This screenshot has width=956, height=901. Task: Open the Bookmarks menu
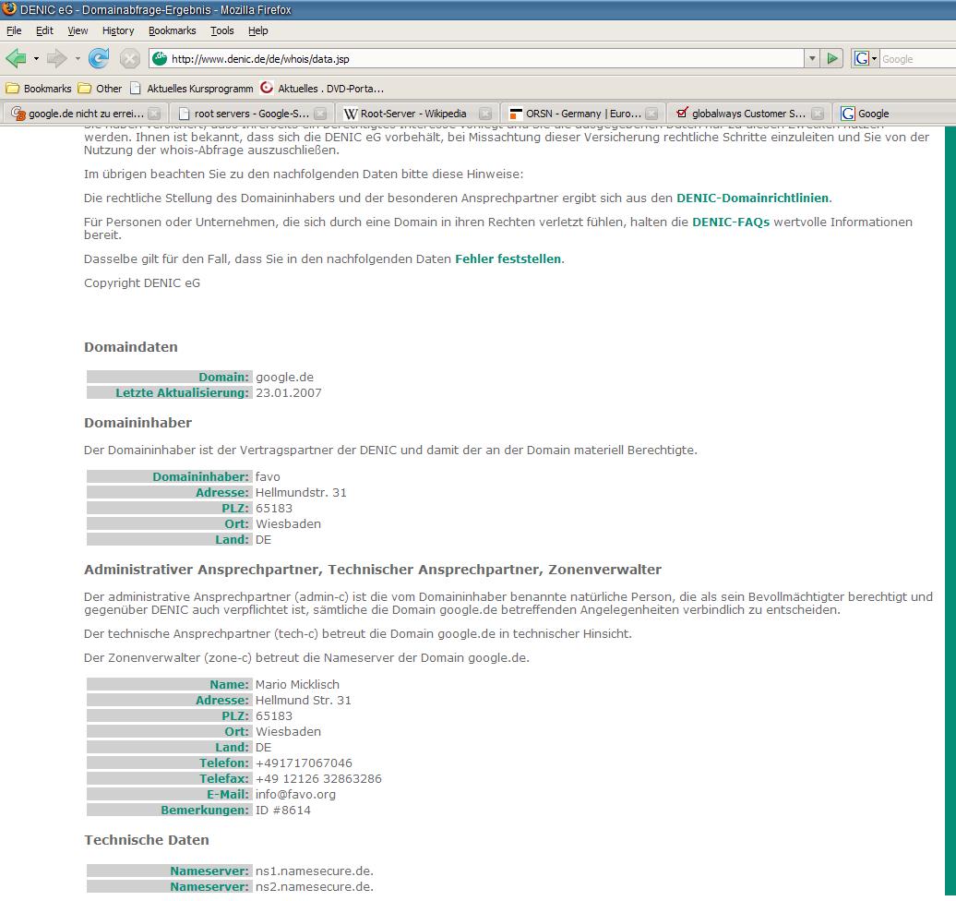[x=172, y=30]
